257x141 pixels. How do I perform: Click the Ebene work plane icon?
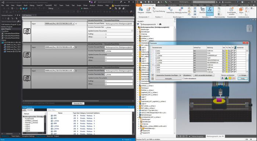[241, 11]
